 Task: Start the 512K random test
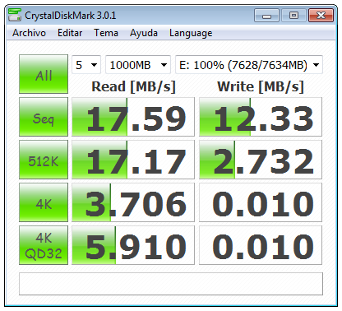coord(44,160)
